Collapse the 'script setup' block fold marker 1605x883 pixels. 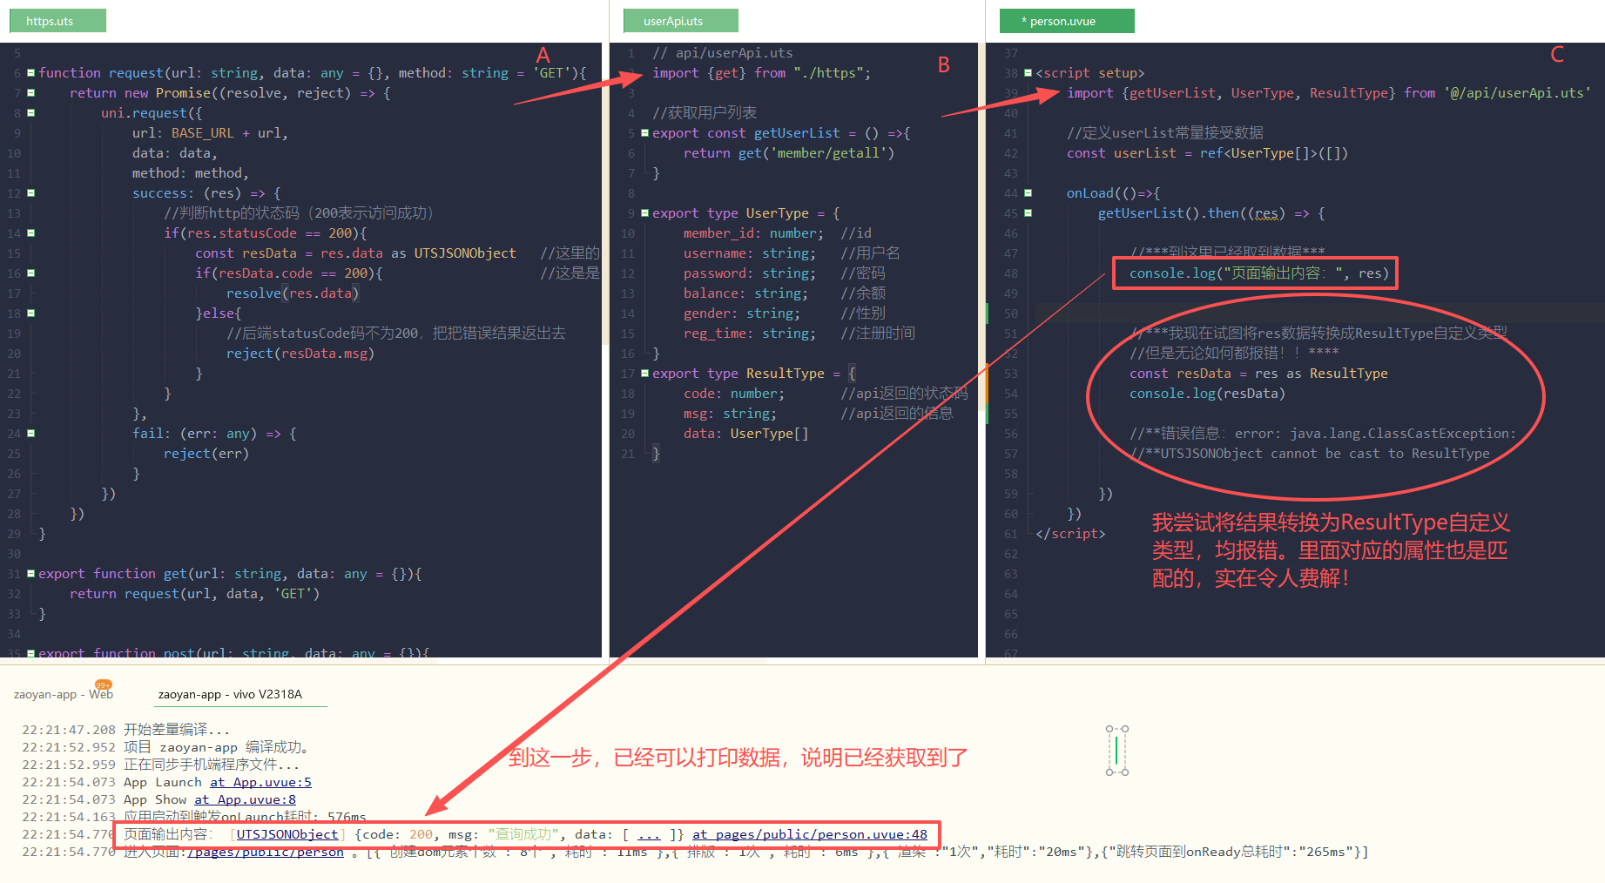tap(1028, 73)
